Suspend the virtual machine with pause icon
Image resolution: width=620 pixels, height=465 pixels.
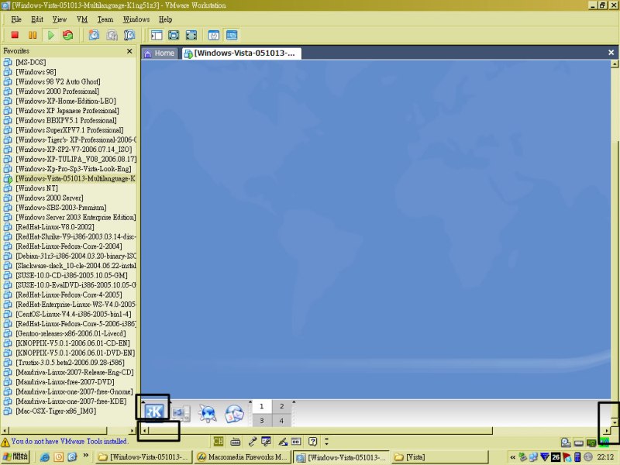(33, 35)
